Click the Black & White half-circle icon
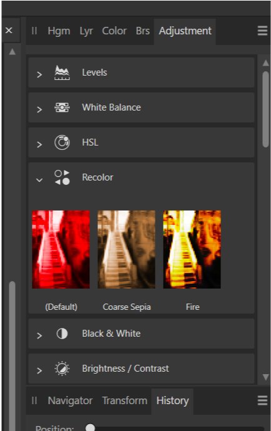The image size is (271, 431). [x=62, y=334]
